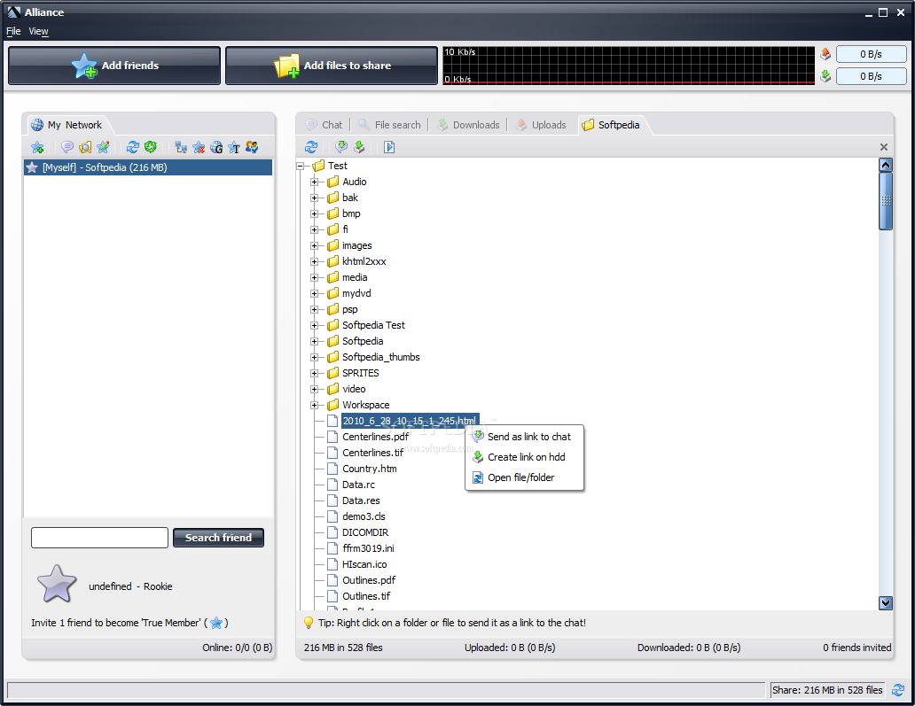
Task: Open the View menu
Action: pyautogui.click(x=38, y=31)
